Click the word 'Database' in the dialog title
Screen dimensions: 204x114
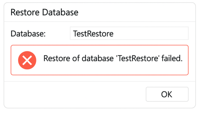pos(60,12)
